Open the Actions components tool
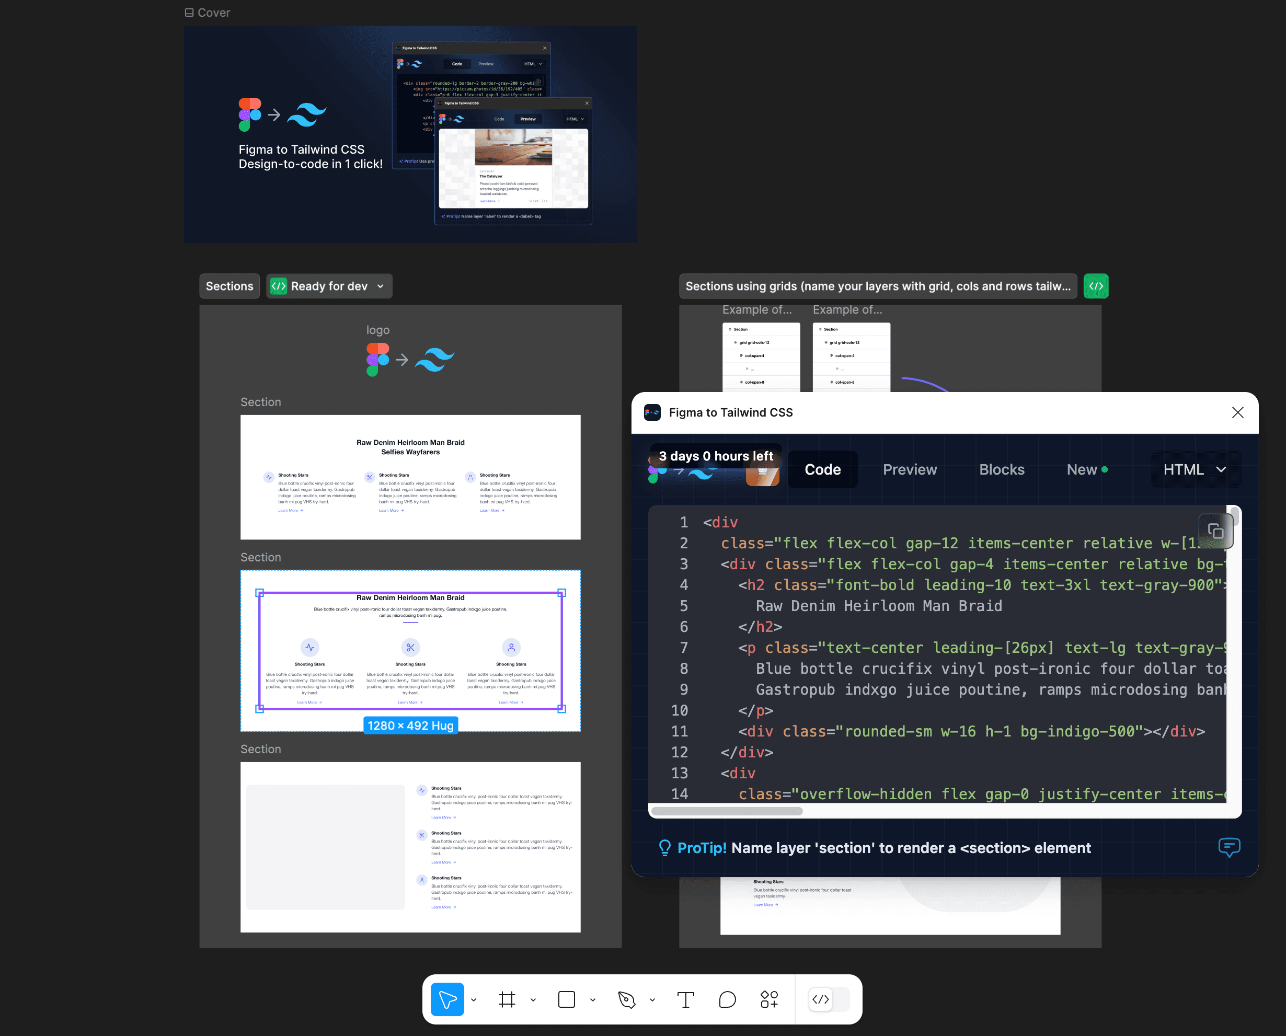The image size is (1286, 1036). 769,999
